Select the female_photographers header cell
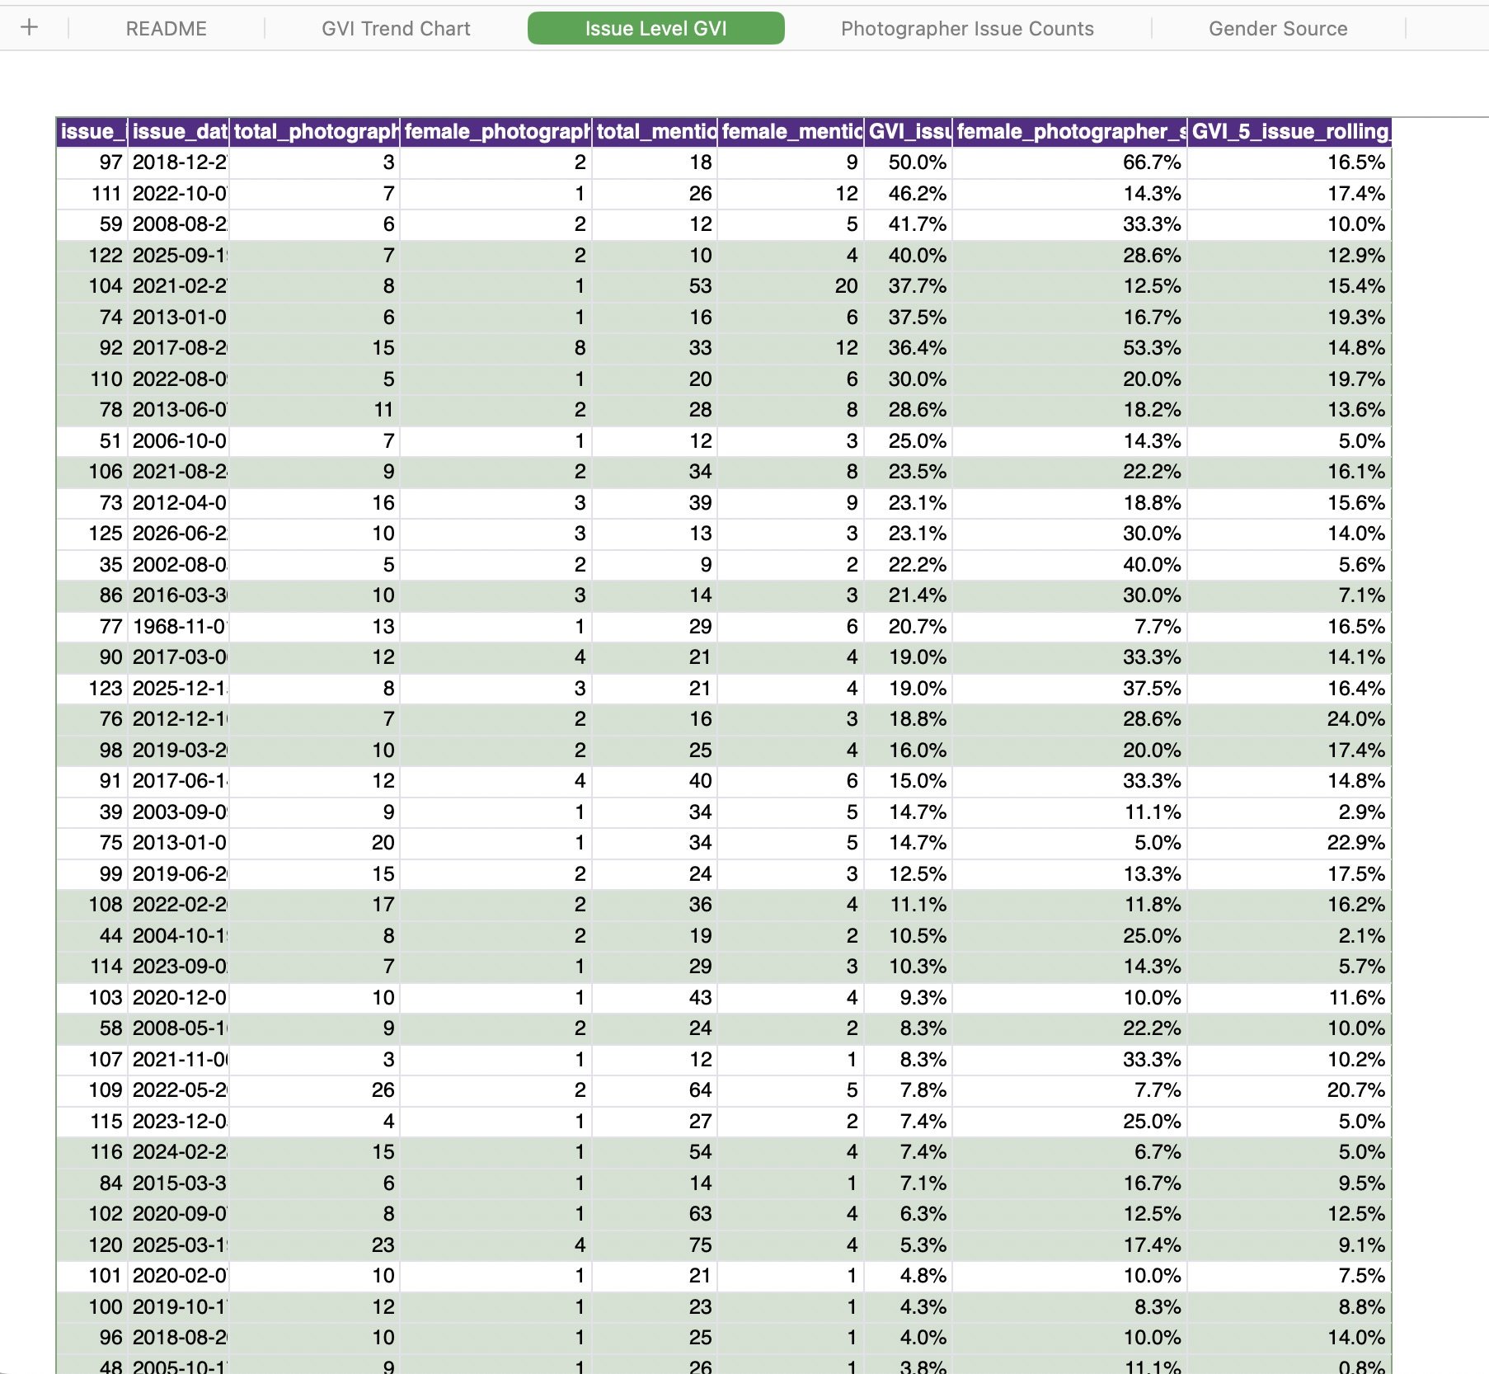The width and height of the screenshot is (1489, 1374). [496, 132]
